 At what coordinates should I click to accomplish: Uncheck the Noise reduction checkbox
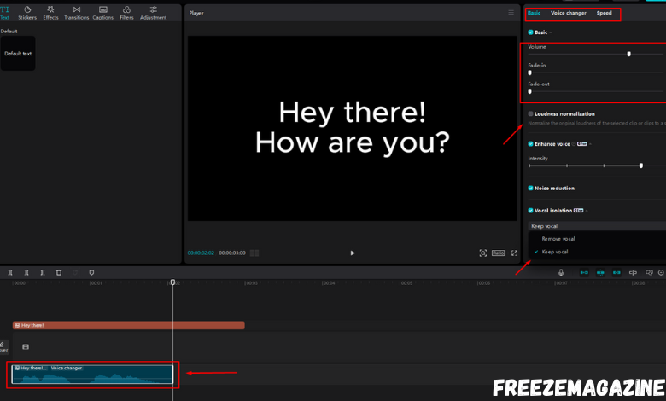pyautogui.click(x=530, y=188)
